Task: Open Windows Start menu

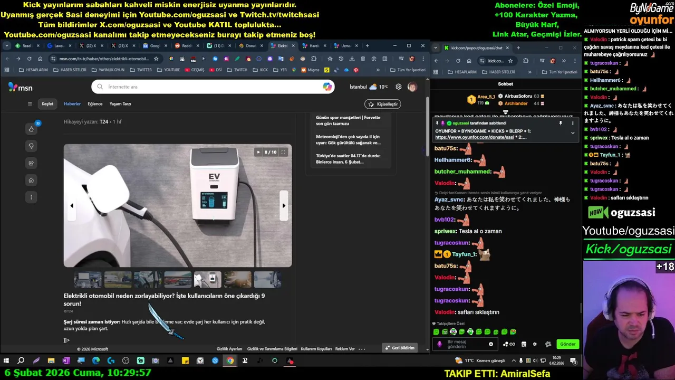Action: (6, 361)
